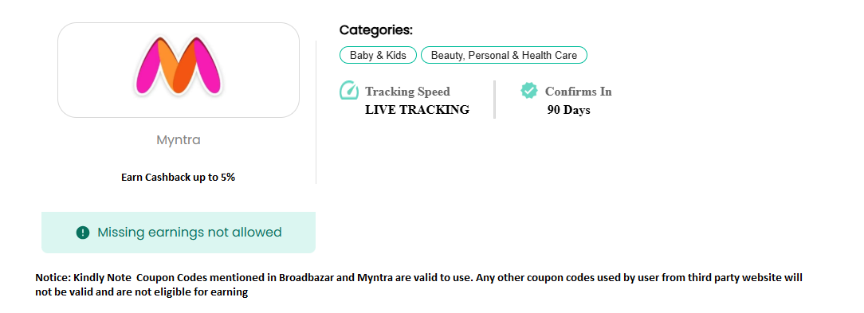Image resolution: width=864 pixels, height=313 pixels.
Task: Click the Confirms In label
Action: click(579, 92)
